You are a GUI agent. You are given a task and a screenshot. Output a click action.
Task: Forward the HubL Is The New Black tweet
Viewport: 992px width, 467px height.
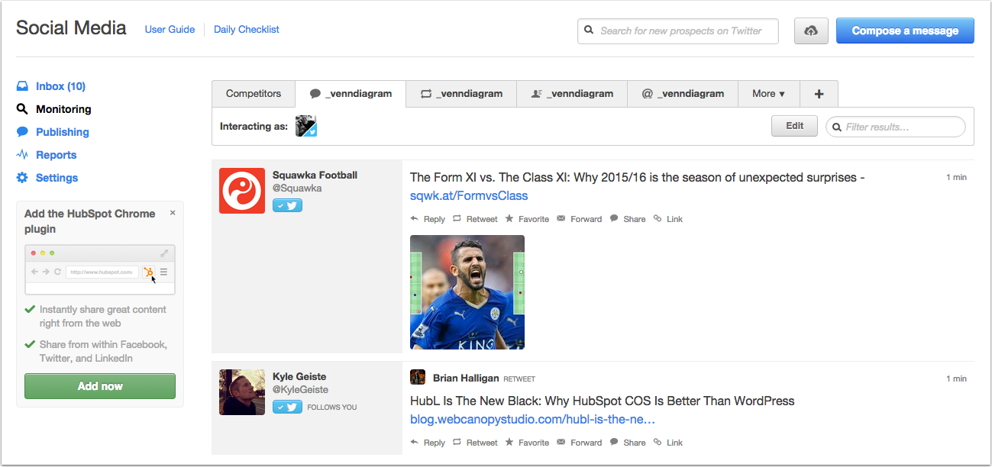point(579,443)
